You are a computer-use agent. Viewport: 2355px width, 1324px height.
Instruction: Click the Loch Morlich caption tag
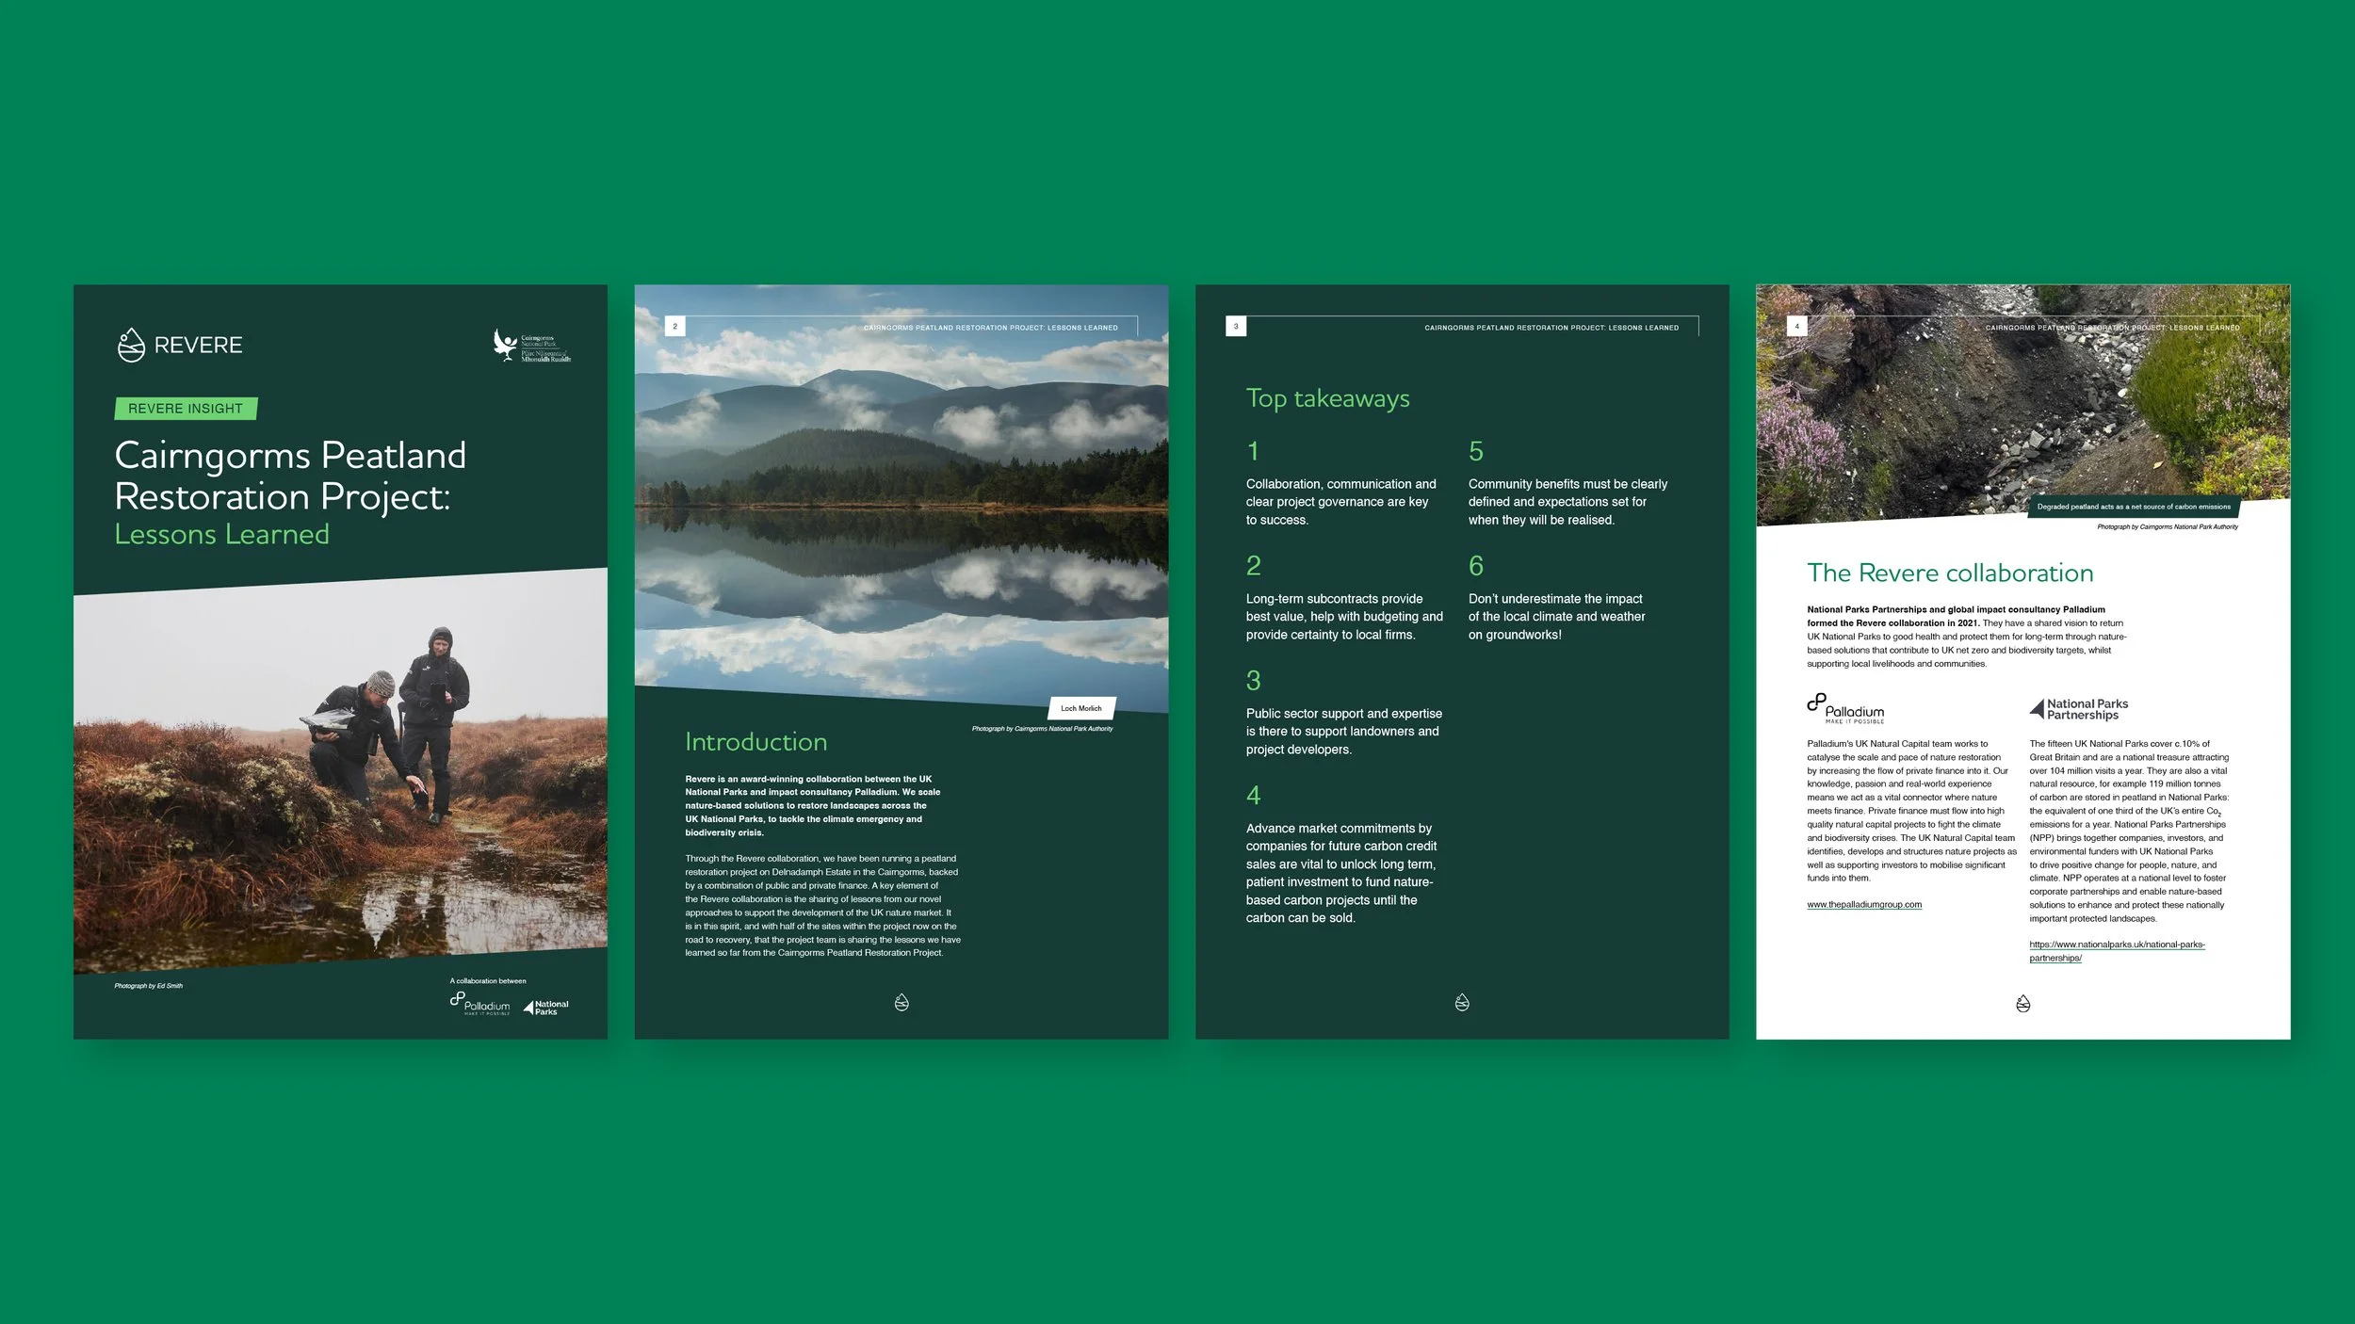pyautogui.click(x=1080, y=708)
